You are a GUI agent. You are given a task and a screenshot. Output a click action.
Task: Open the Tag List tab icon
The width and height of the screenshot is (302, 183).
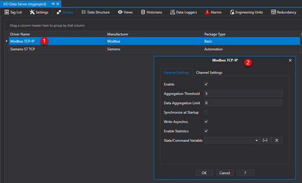click(x=7, y=12)
